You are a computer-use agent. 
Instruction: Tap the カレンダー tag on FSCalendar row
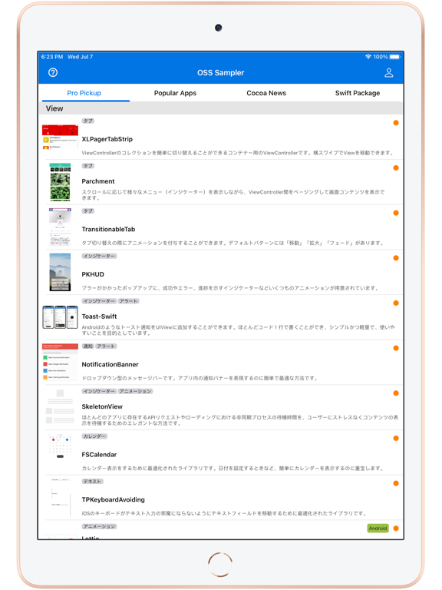pyautogui.click(x=94, y=436)
